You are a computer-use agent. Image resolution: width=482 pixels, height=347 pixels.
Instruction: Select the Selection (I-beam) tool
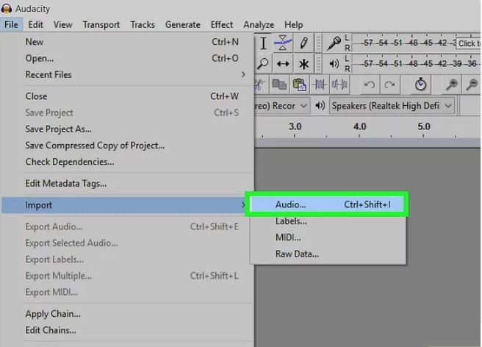pyautogui.click(x=263, y=43)
